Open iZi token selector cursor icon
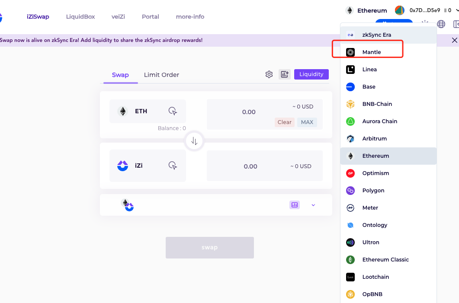Screen dimensions: 459x303 point(173,166)
